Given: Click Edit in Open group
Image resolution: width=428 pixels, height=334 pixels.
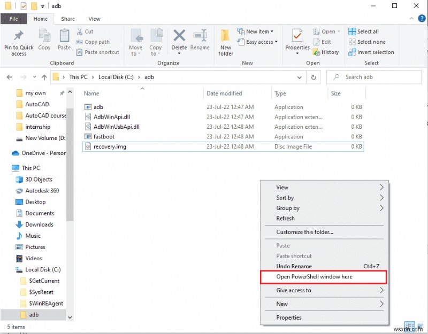Looking at the screenshot, I should click(323, 42).
